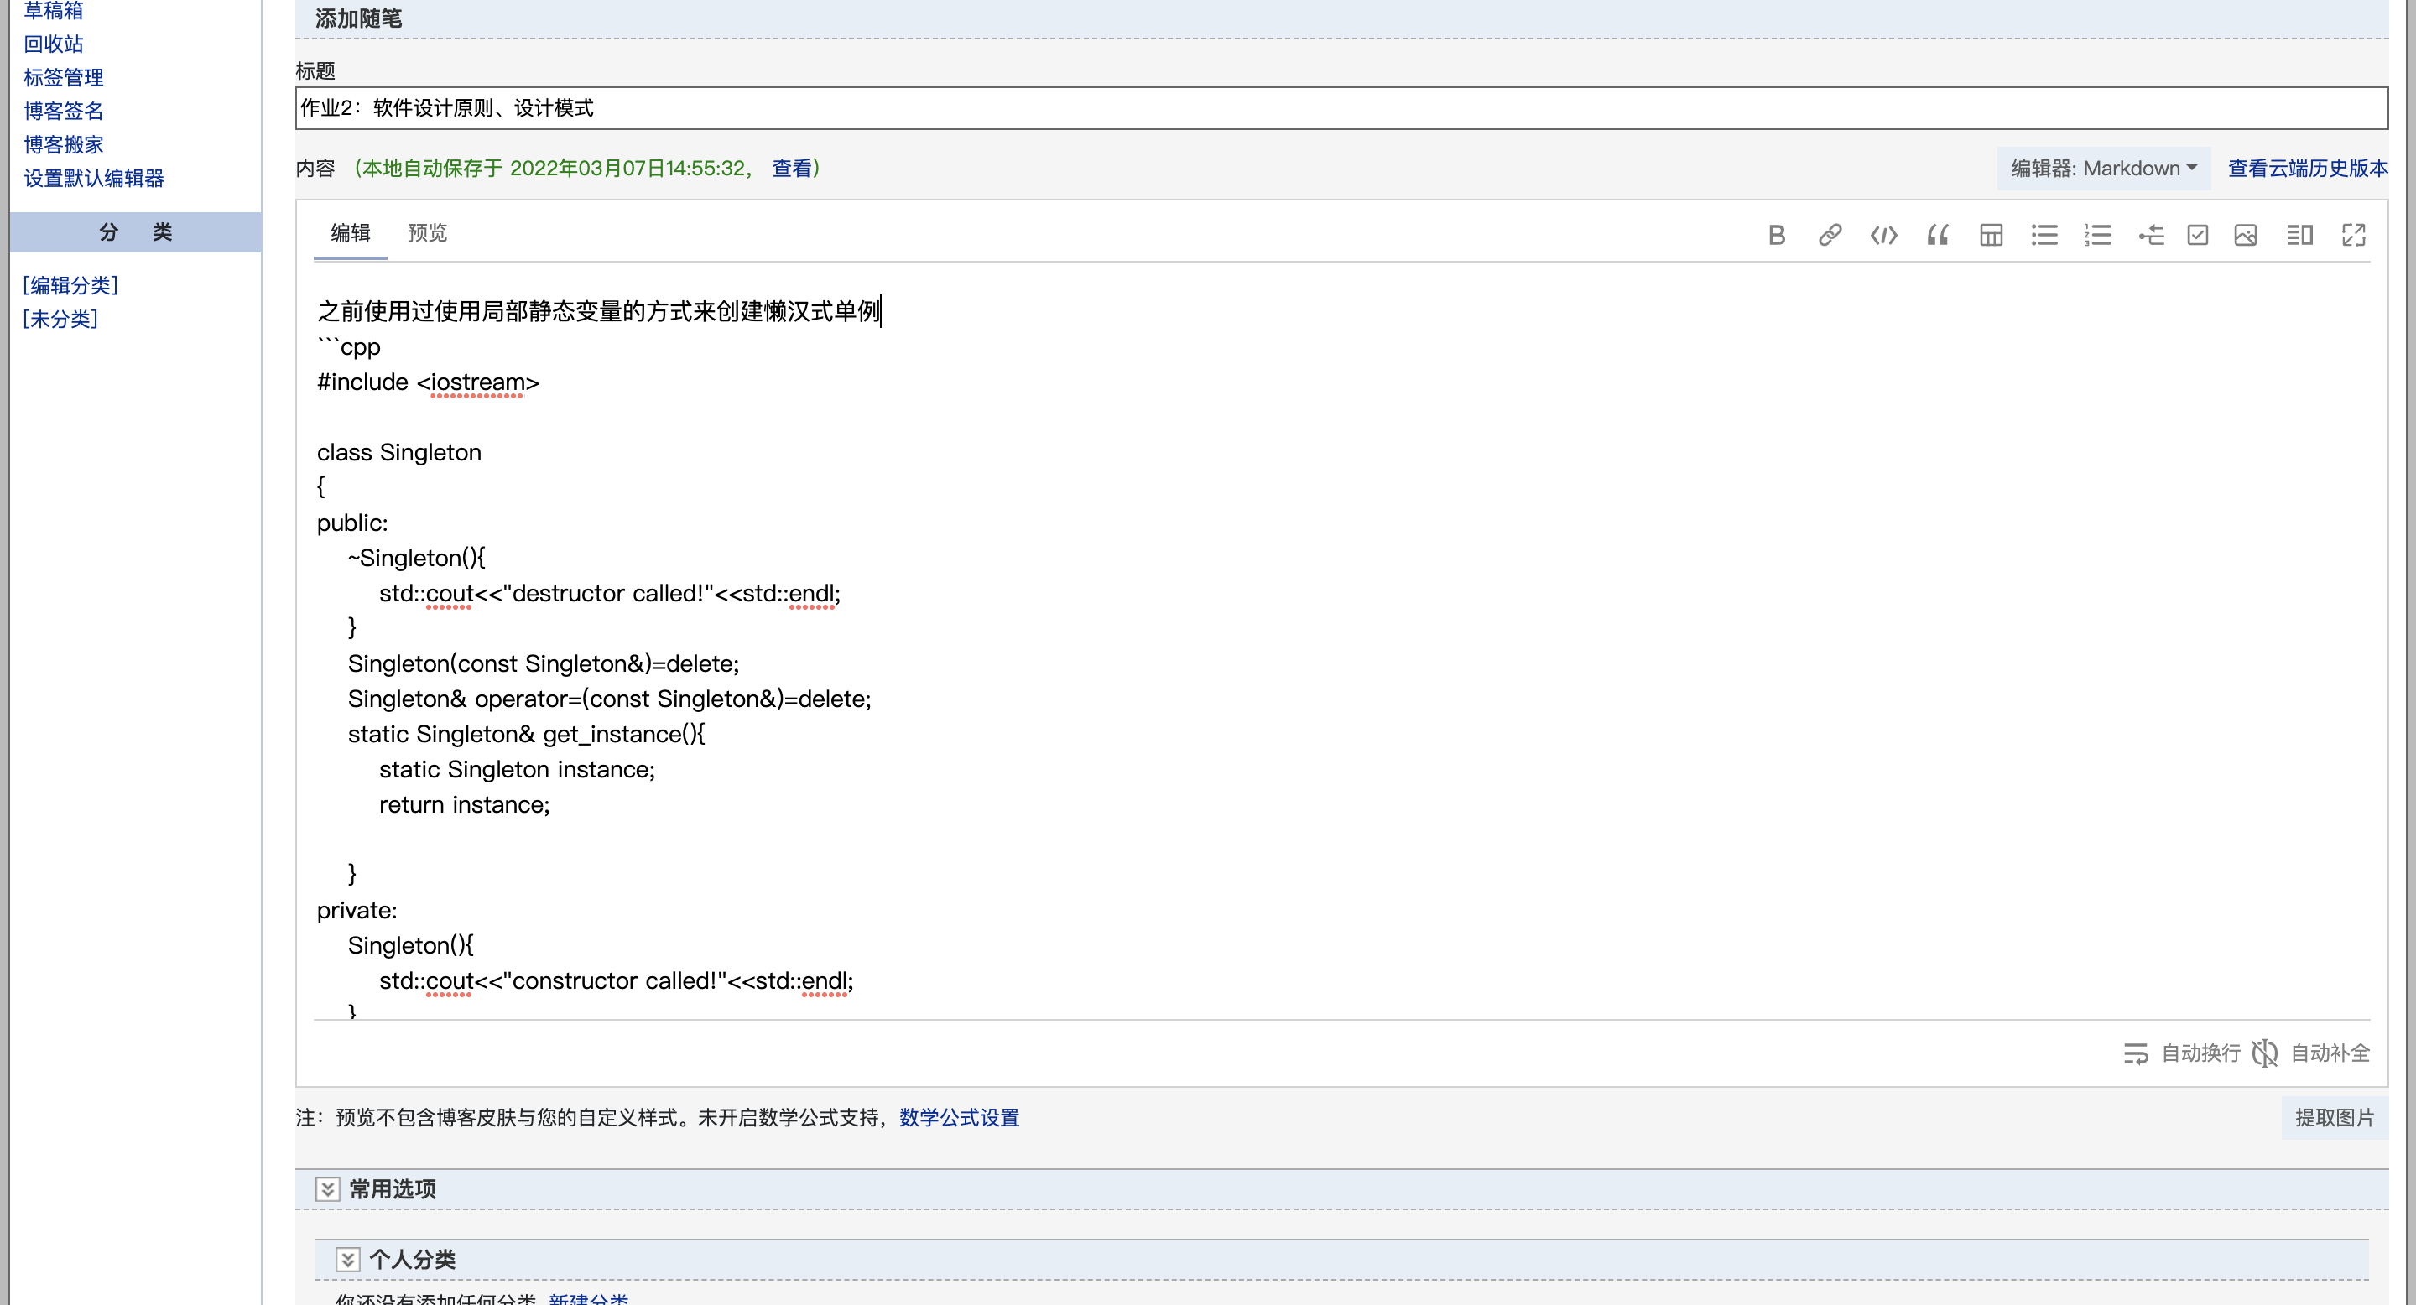Collapse the 个人分类 section
Image resolution: width=2416 pixels, height=1305 pixels.
pyautogui.click(x=347, y=1259)
